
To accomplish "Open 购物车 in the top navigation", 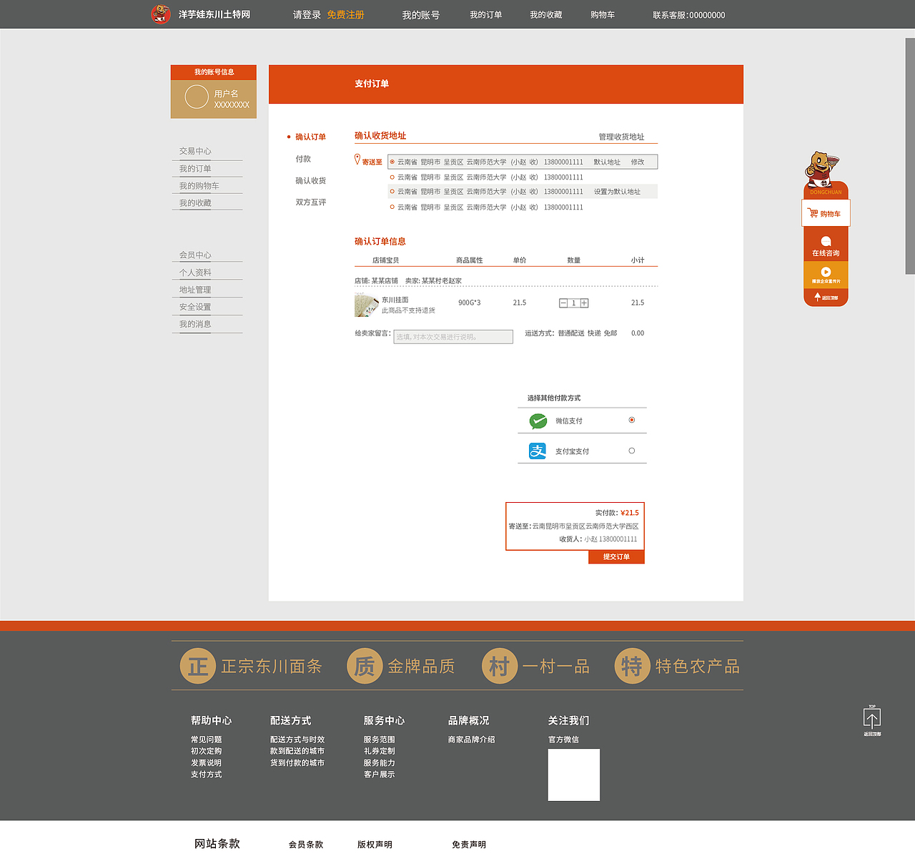I will 603,14.
